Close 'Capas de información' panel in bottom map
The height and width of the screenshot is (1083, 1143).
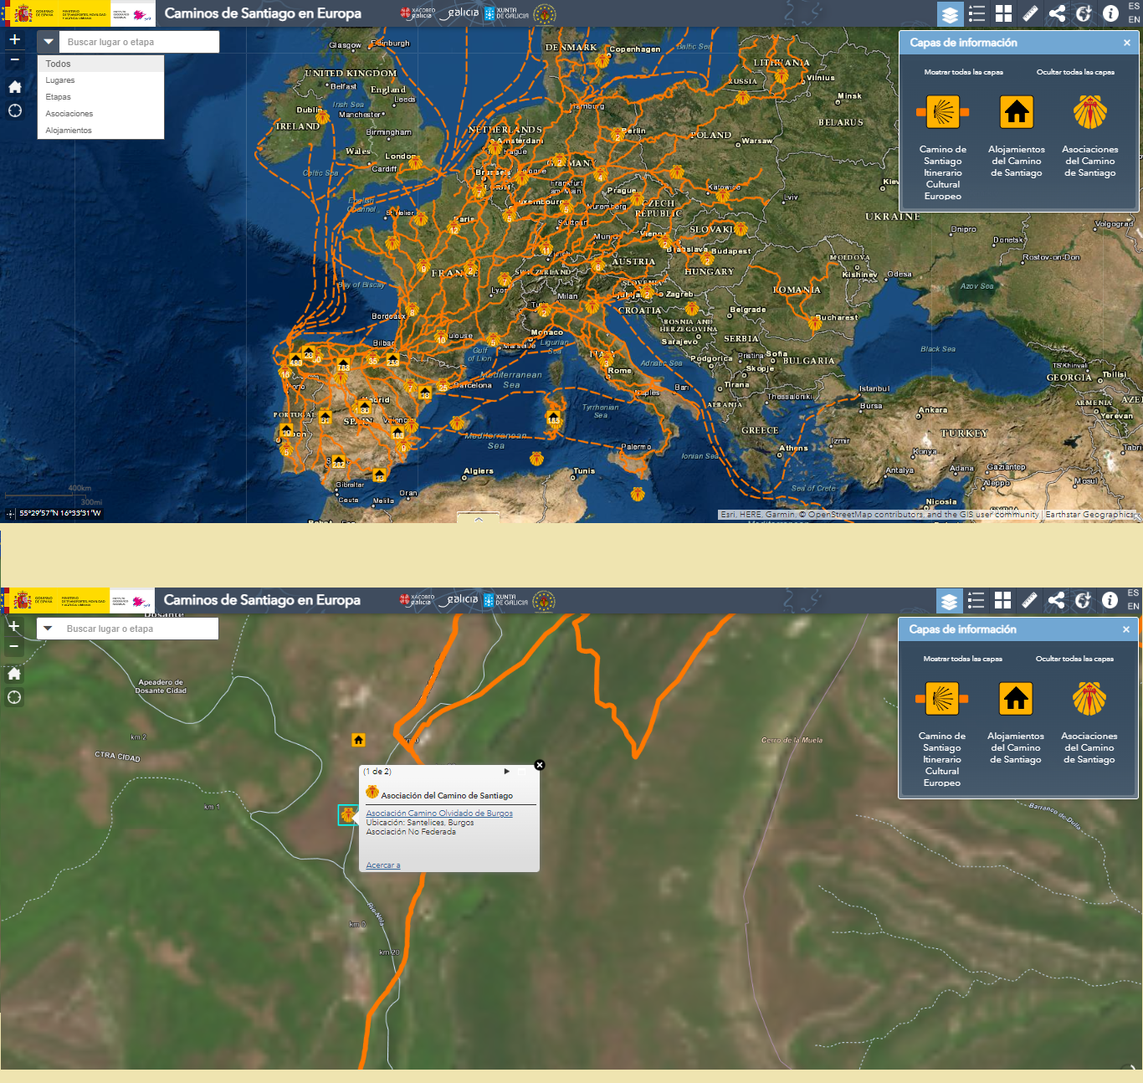(1126, 629)
